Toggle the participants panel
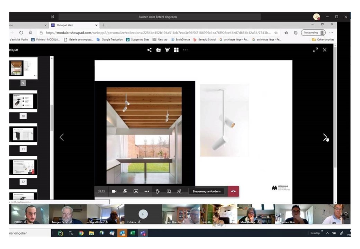This screenshot has width=360, height=249. pyautogui.click(x=179, y=191)
